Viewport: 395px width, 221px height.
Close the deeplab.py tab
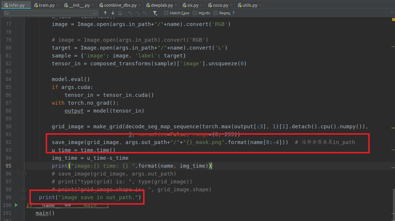click(x=177, y=5)
